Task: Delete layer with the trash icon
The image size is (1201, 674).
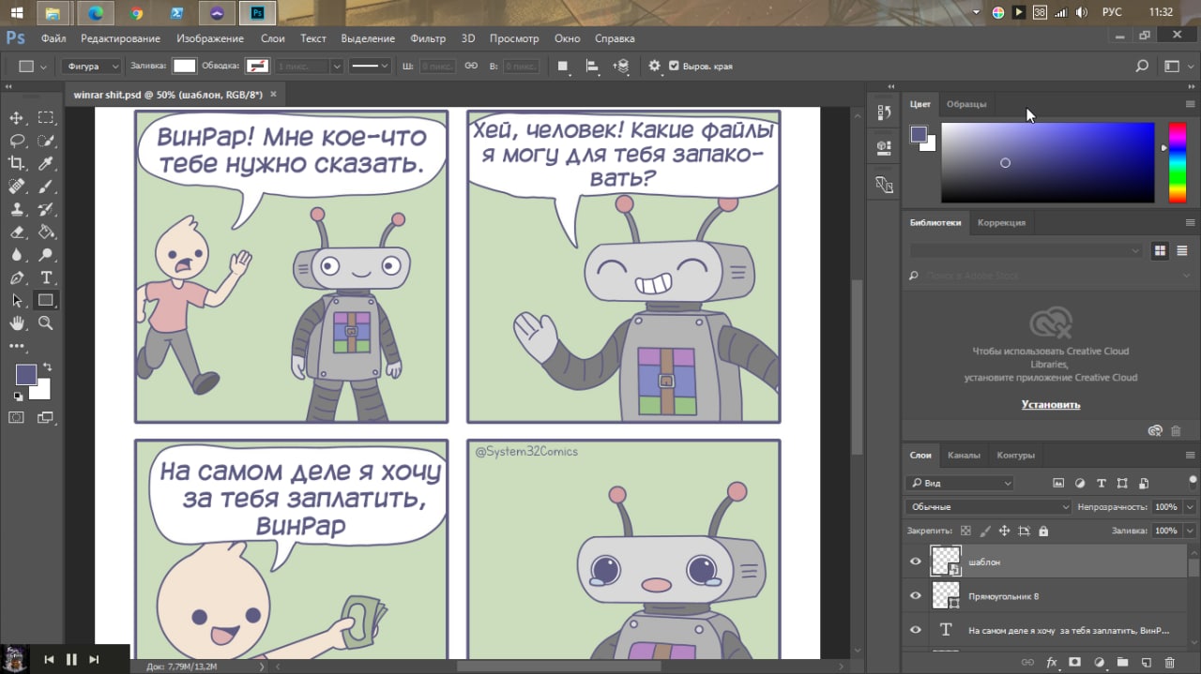Action: [1169, 662]
